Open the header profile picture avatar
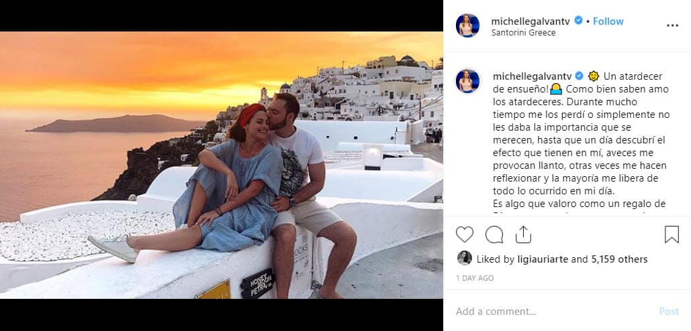 [467, 25]
